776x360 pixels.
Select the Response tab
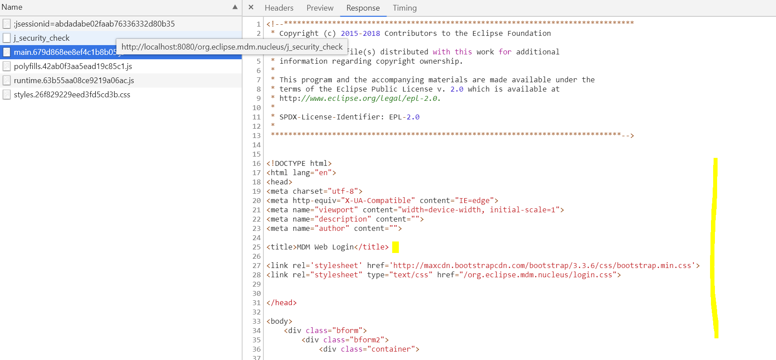coord(363,8)
